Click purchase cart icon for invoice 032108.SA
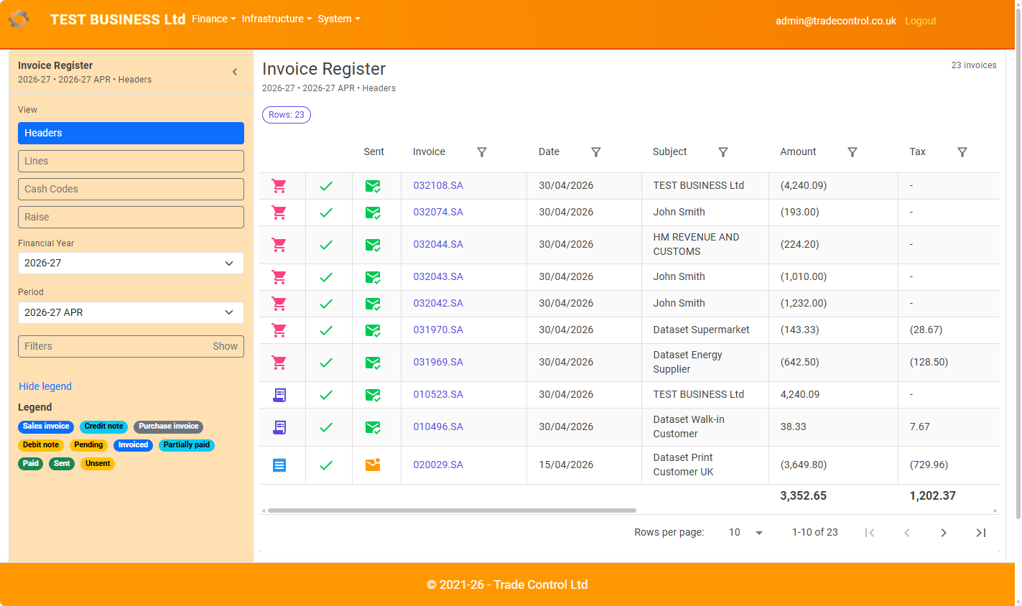 click(279, 186)
